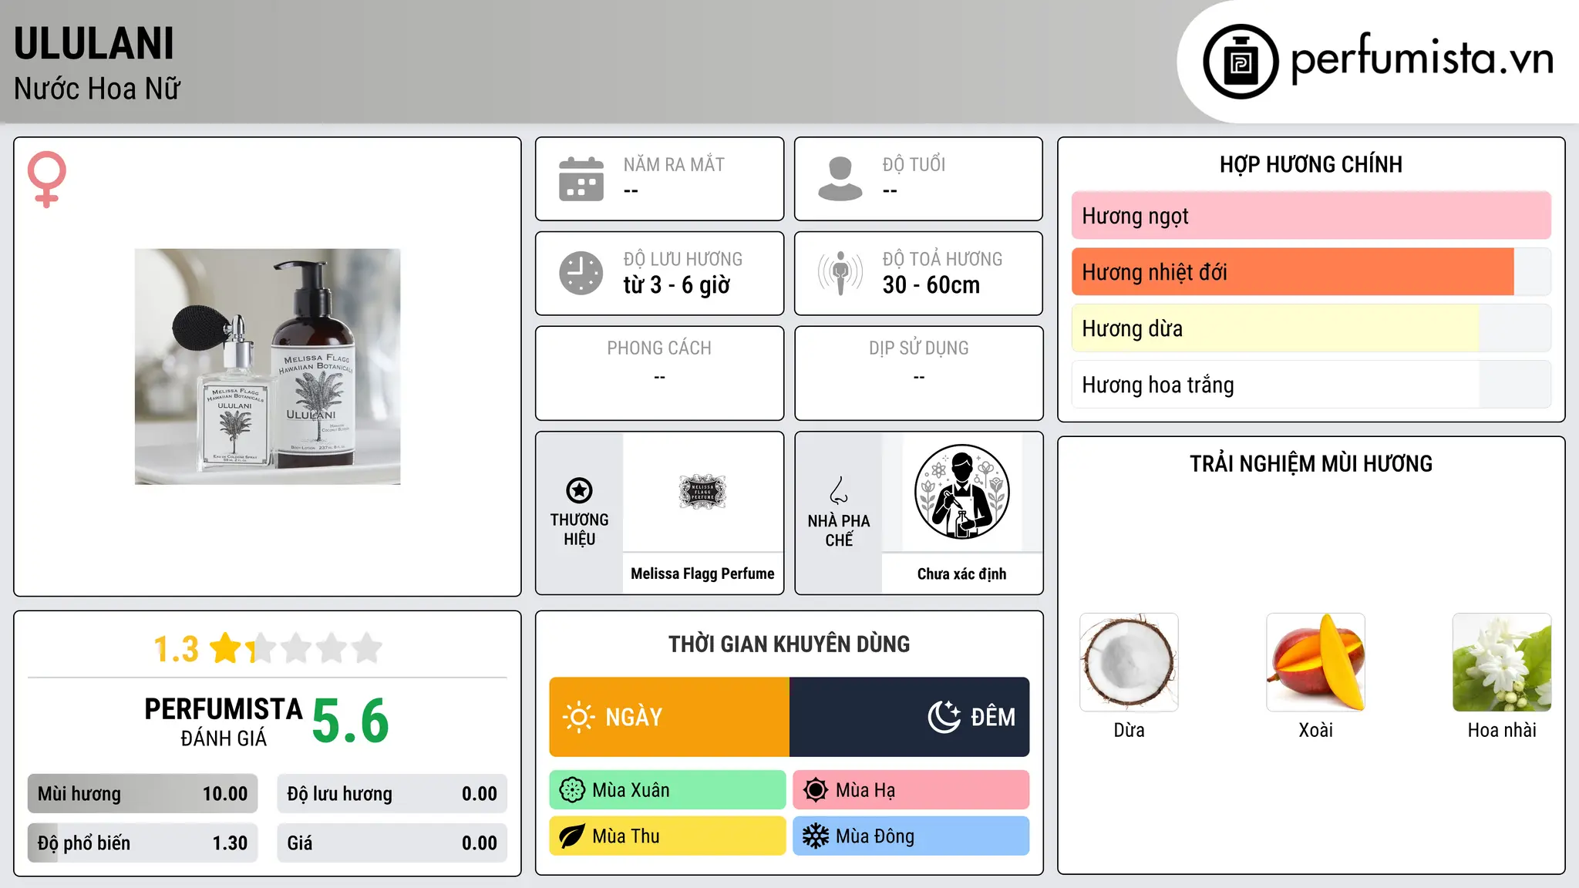
Task: Click the flower icon for Mùa Xuân
Action: [572, 790]
